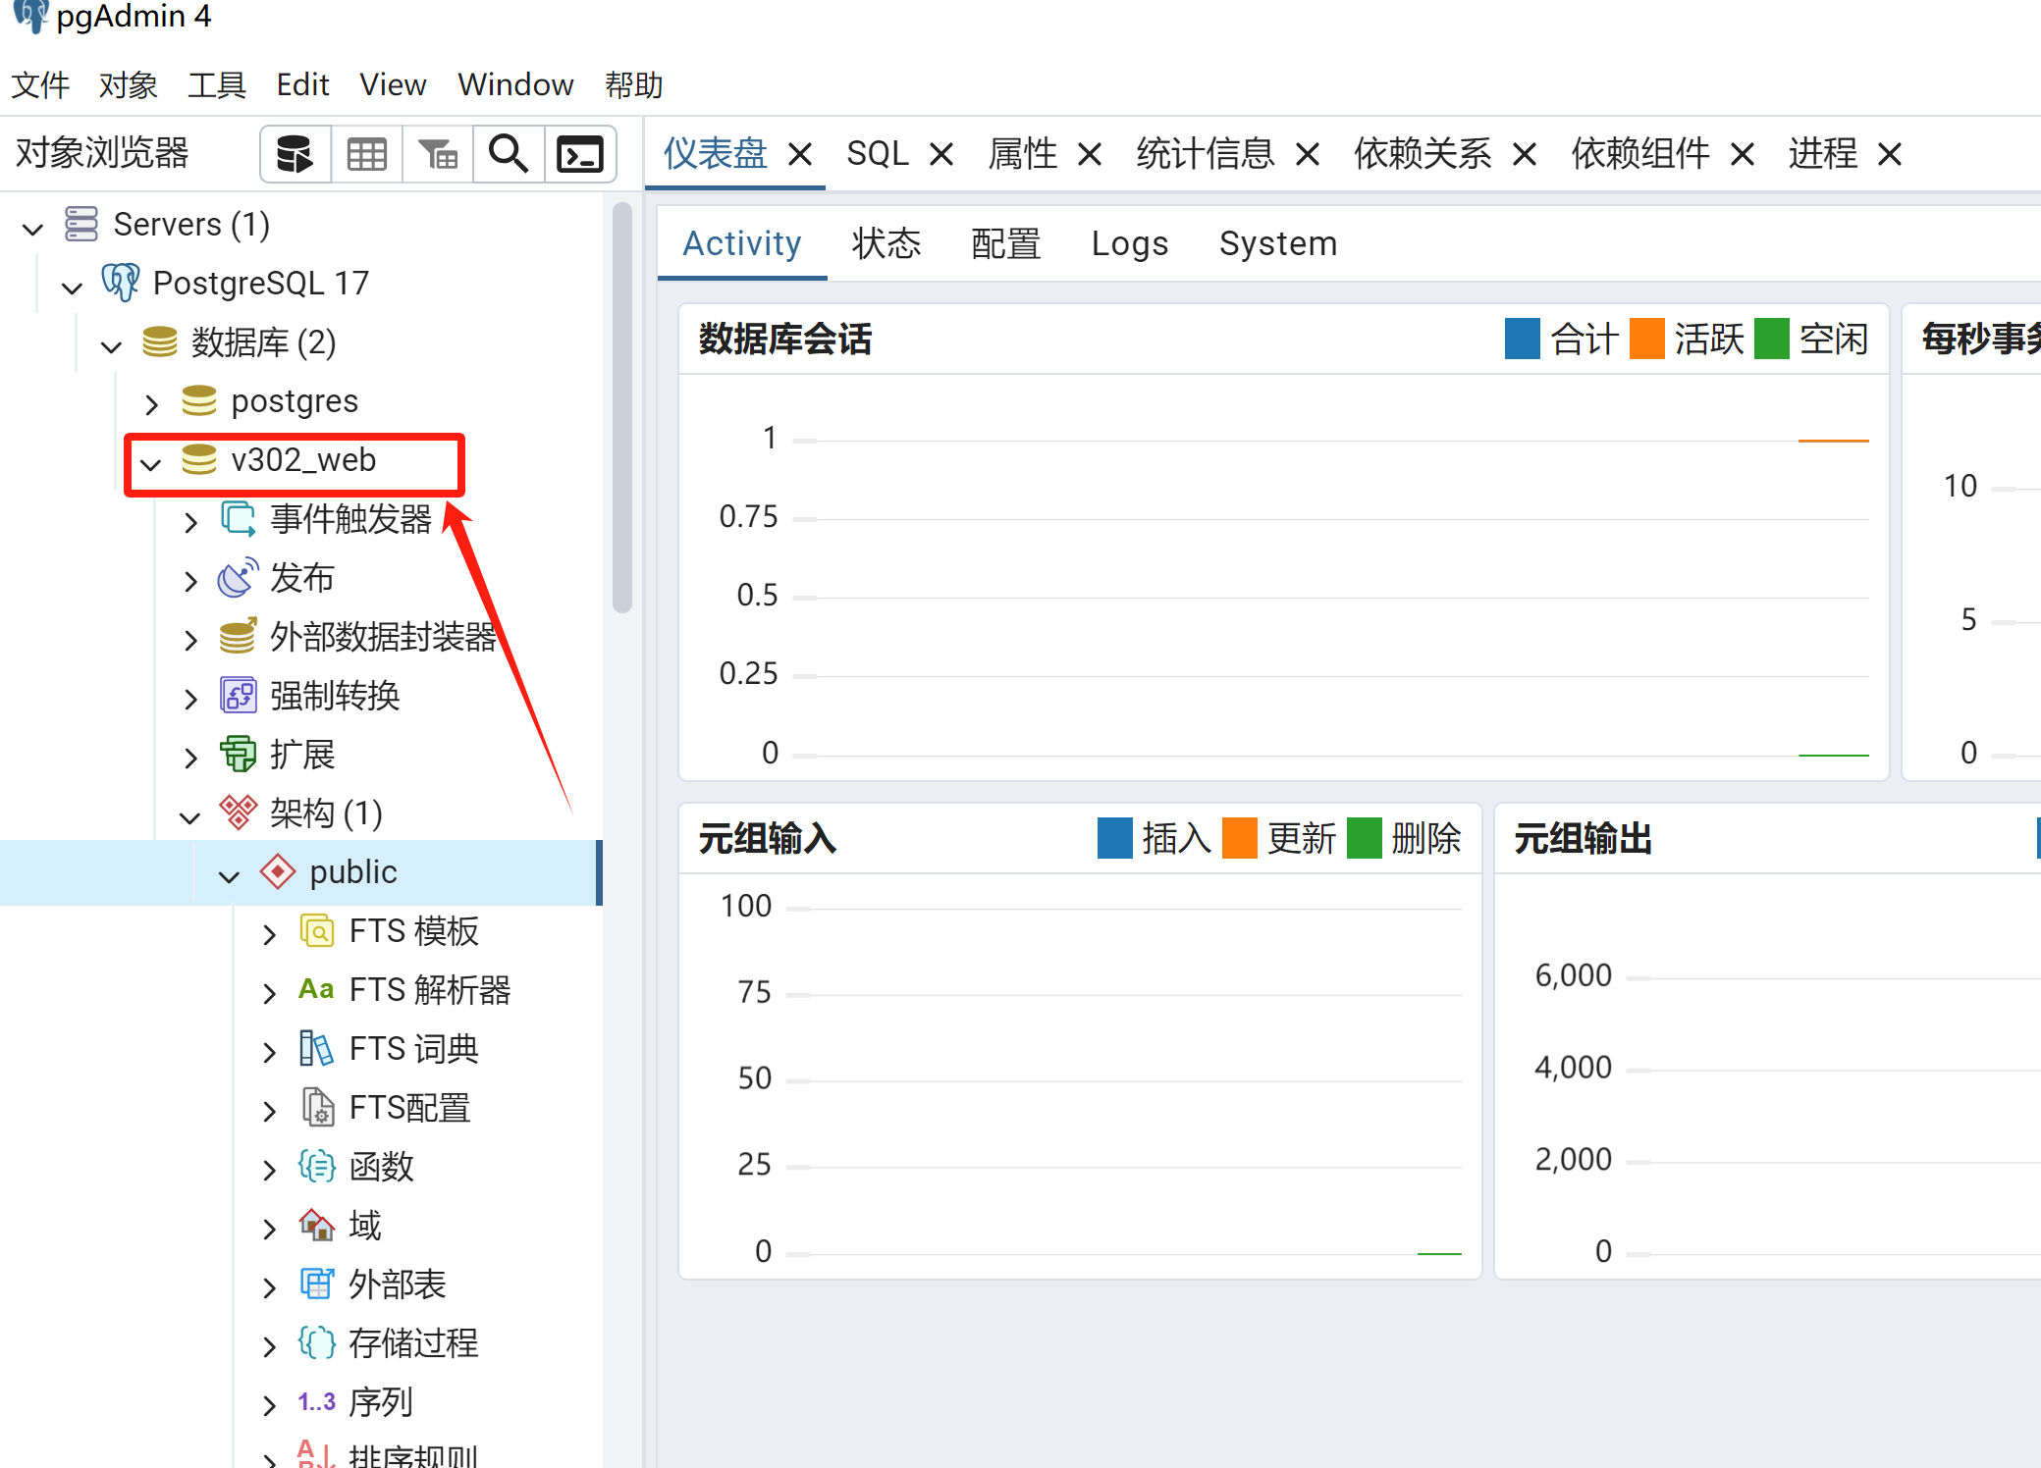Click the FTS 词典 books icon
The height and width of the screenshot is (1468, 2041).
[x=316, y=1048]
